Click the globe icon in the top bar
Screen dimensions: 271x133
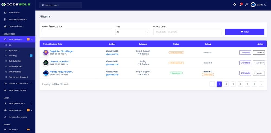coord(235,5)
